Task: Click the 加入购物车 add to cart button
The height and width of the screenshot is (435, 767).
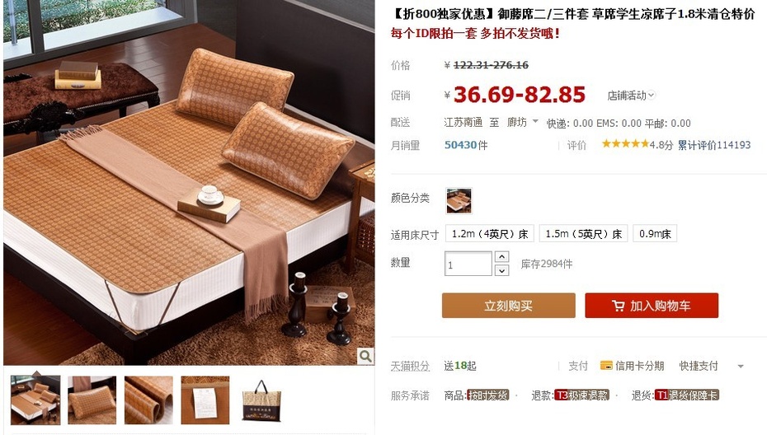Action: click(x=652, y=306)
